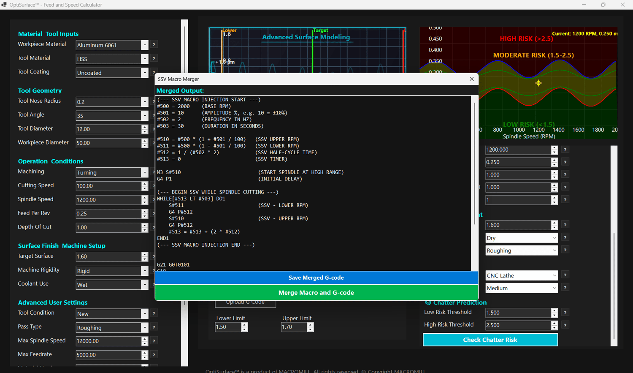Image resolution: width=633 pixels, height=373 pixels.
Task: Open the Max Spindle Speed help icon
Action: (x=154, y=341)
